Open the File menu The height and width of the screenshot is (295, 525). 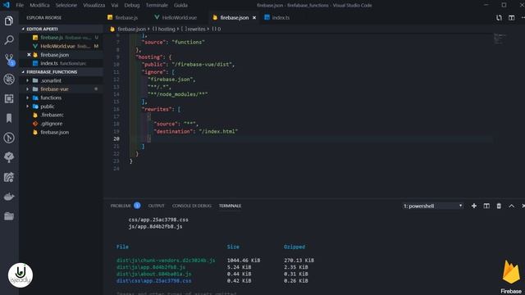click(20, 6)
